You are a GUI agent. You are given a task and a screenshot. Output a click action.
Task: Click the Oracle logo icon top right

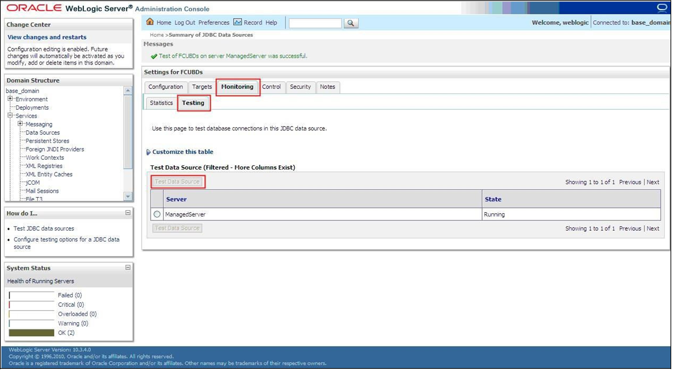tap(662, 8)
